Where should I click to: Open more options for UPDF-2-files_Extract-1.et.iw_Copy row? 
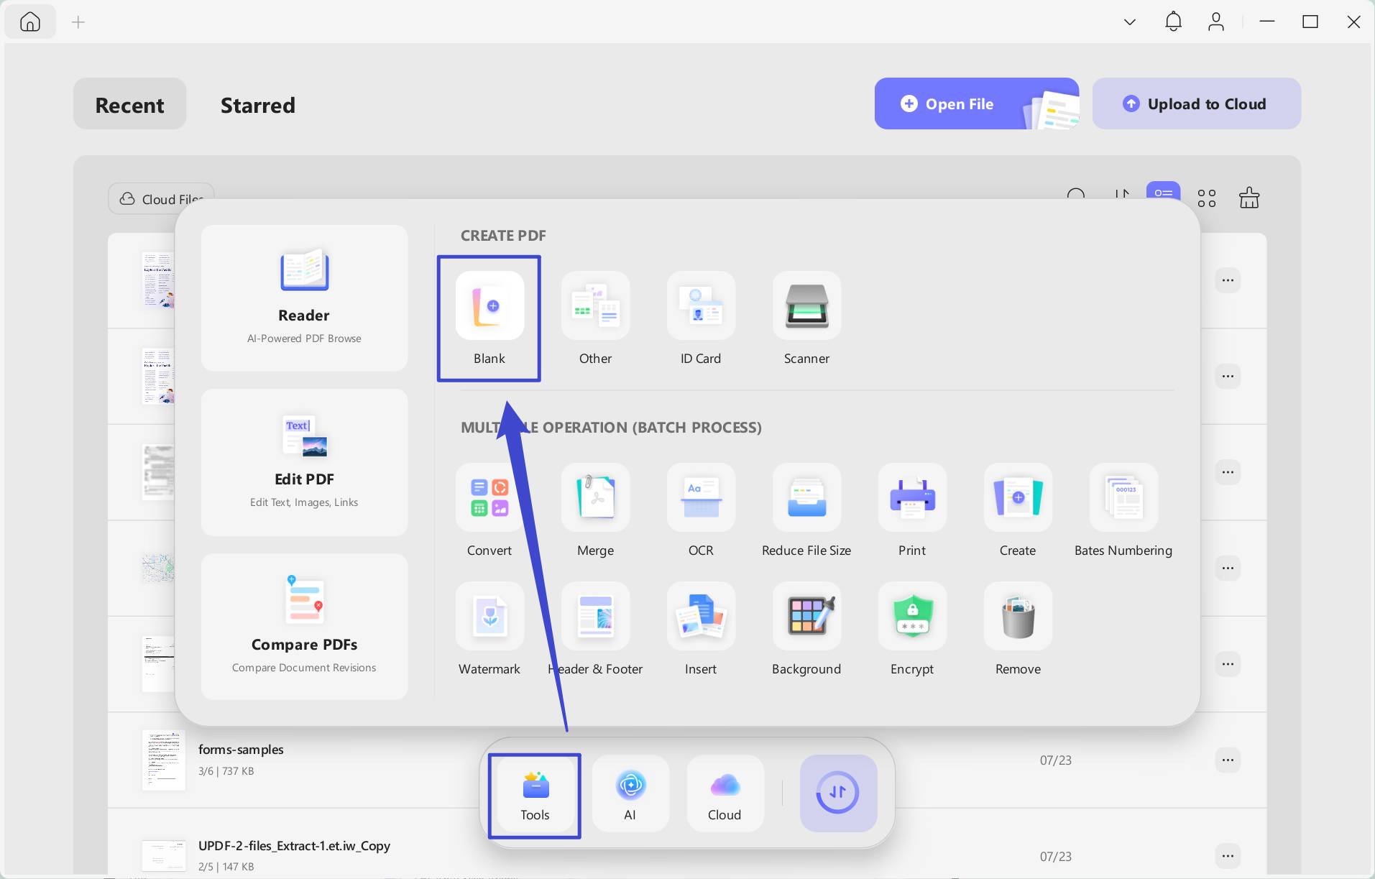coord(1228,855)
